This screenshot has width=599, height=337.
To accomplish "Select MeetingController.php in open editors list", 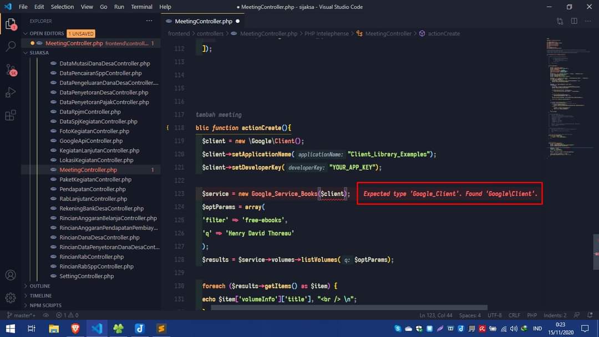I will [x=91, y=43].
